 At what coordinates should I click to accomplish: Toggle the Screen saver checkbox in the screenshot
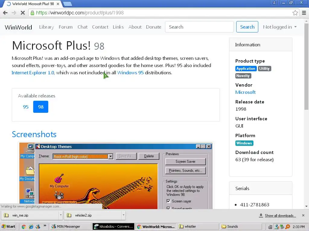pyautogui.click(x=168, y=201)
